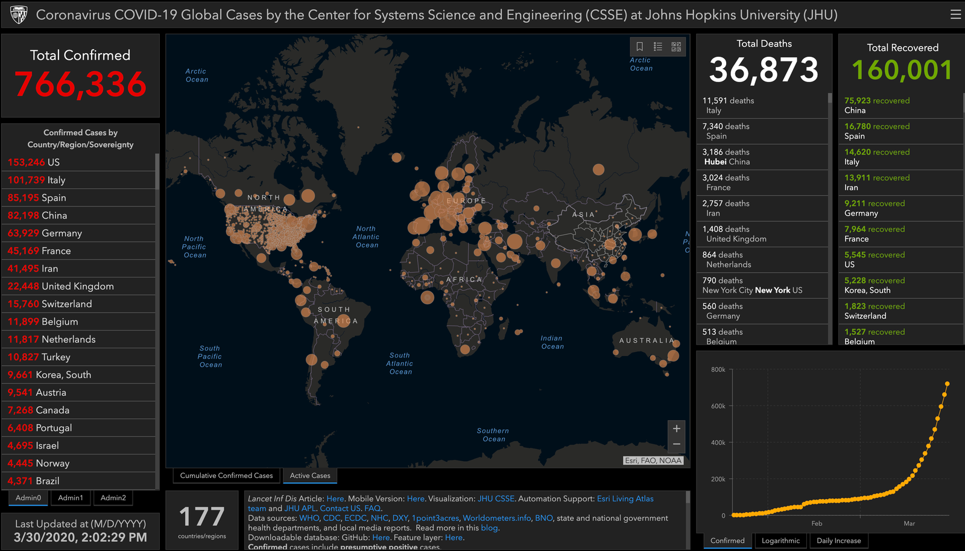Click the Johns Hopkins shield logo
Viewport: 965px width, 551px height.
pyautogui.click(x=19, y=14)
